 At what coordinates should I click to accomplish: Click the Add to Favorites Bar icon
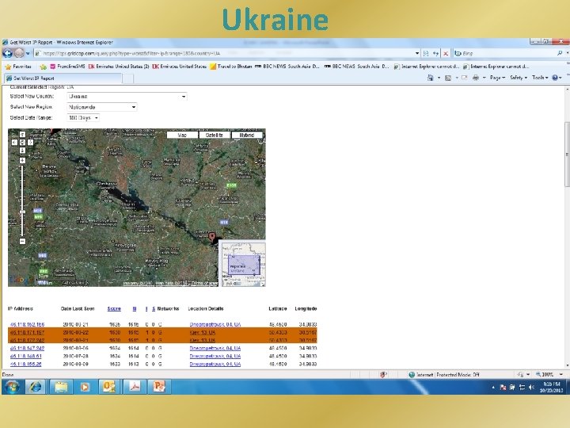click(x=43, y=67)
